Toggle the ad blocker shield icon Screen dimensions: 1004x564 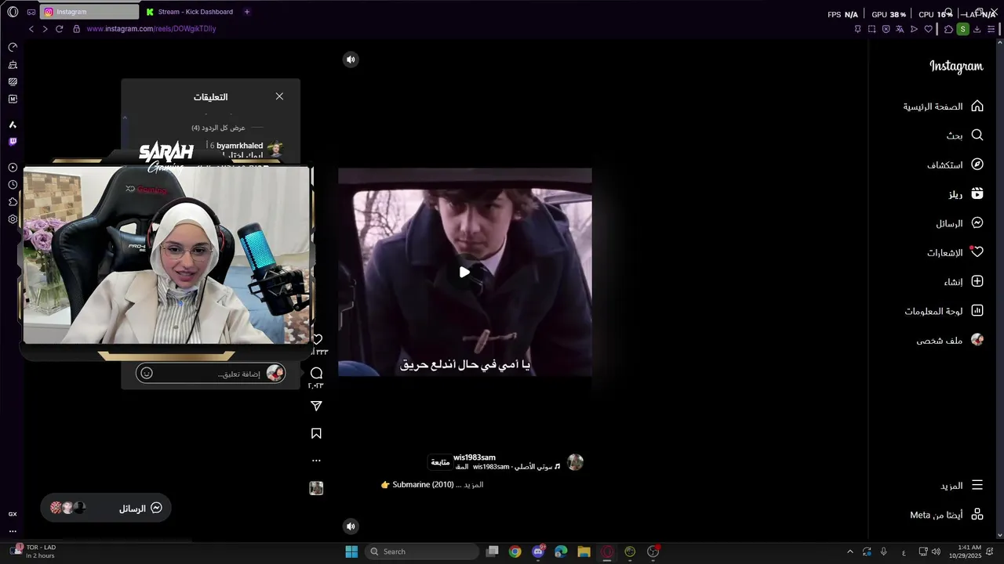pos(886,29)
